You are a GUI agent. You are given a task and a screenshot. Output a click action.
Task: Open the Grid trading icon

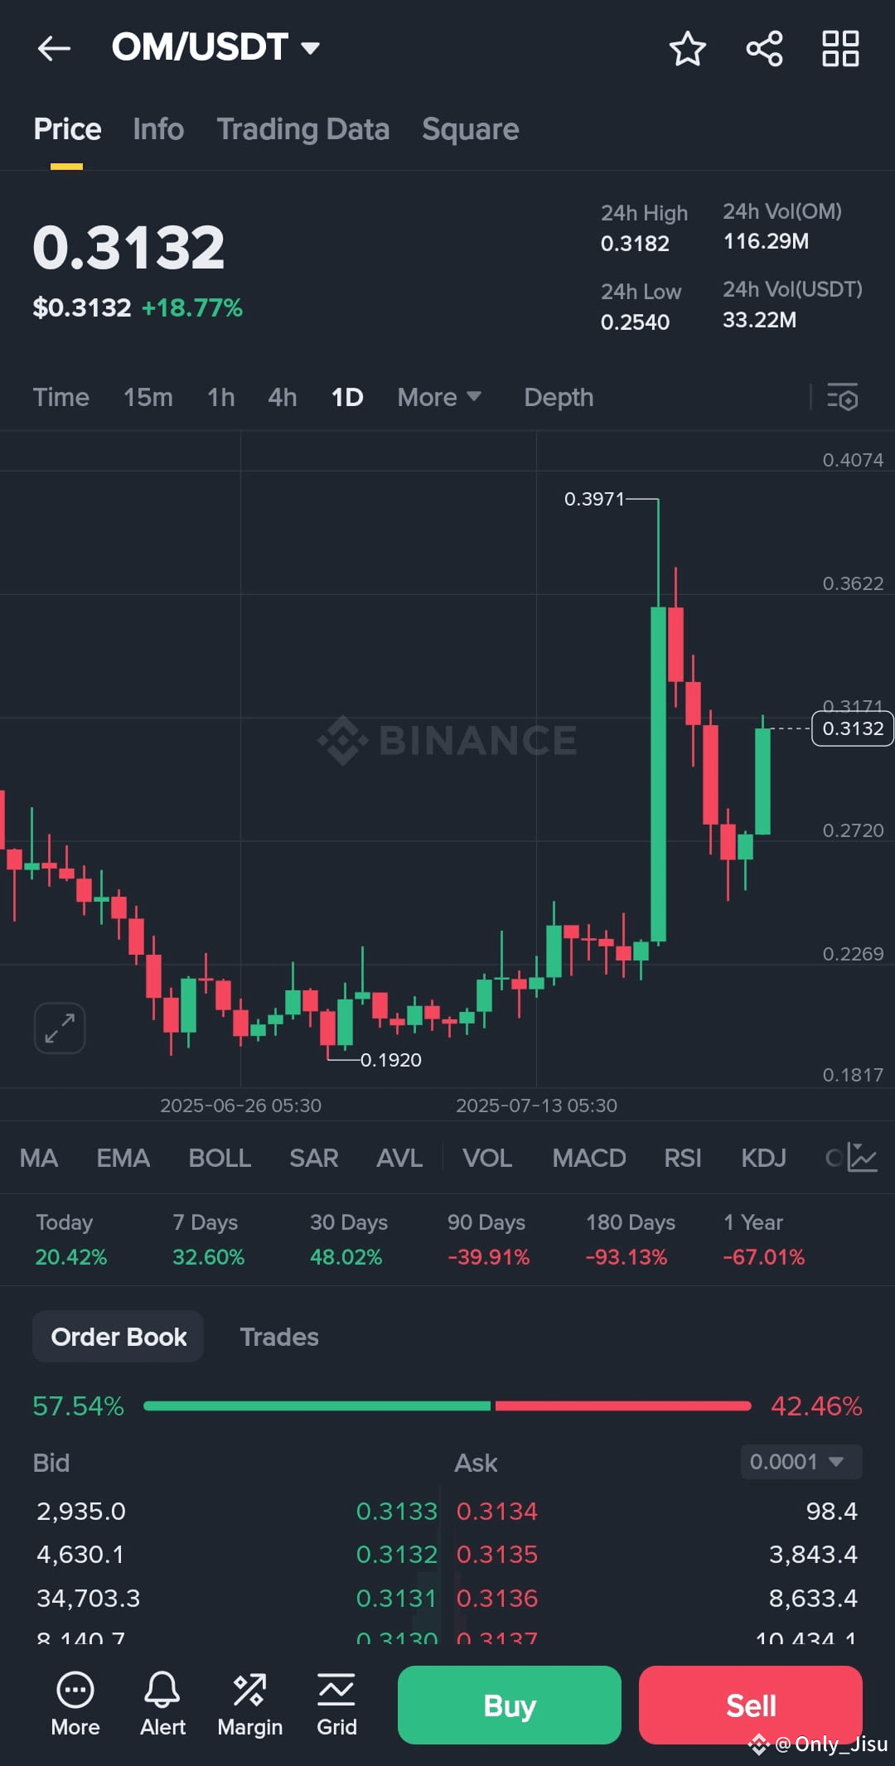click(336, 1704)
